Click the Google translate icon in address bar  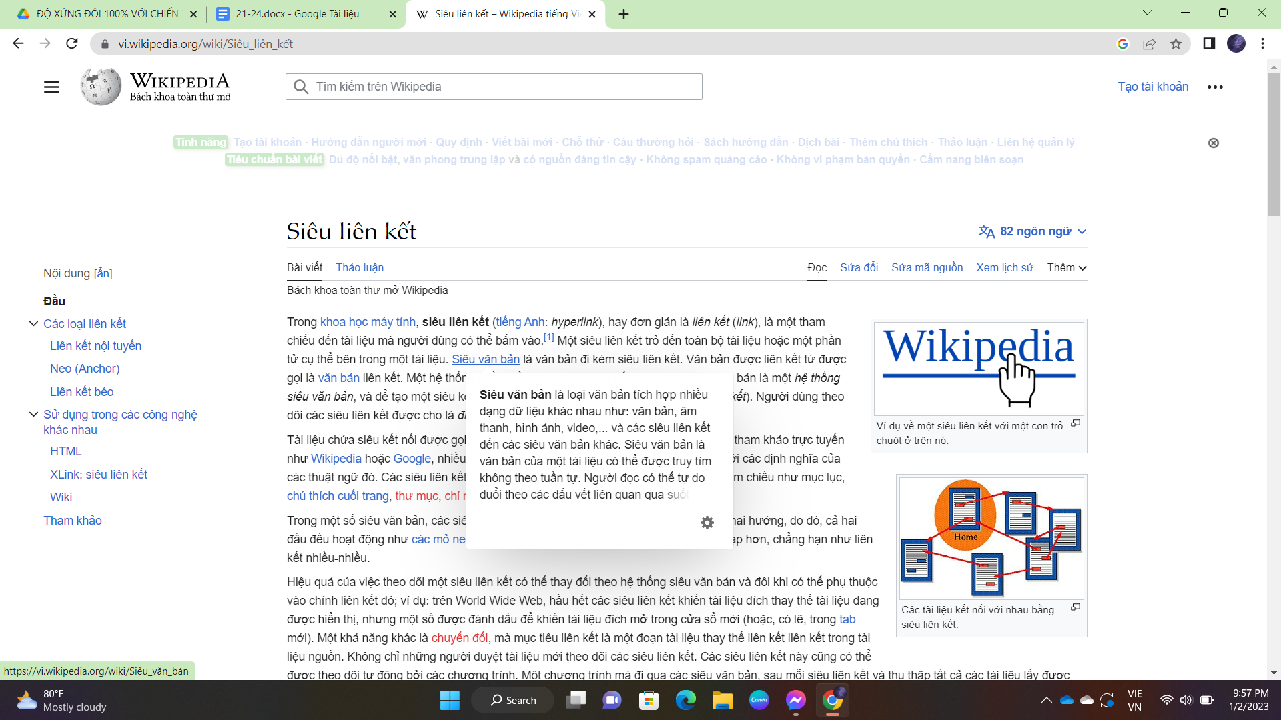tap(1122, 44)
